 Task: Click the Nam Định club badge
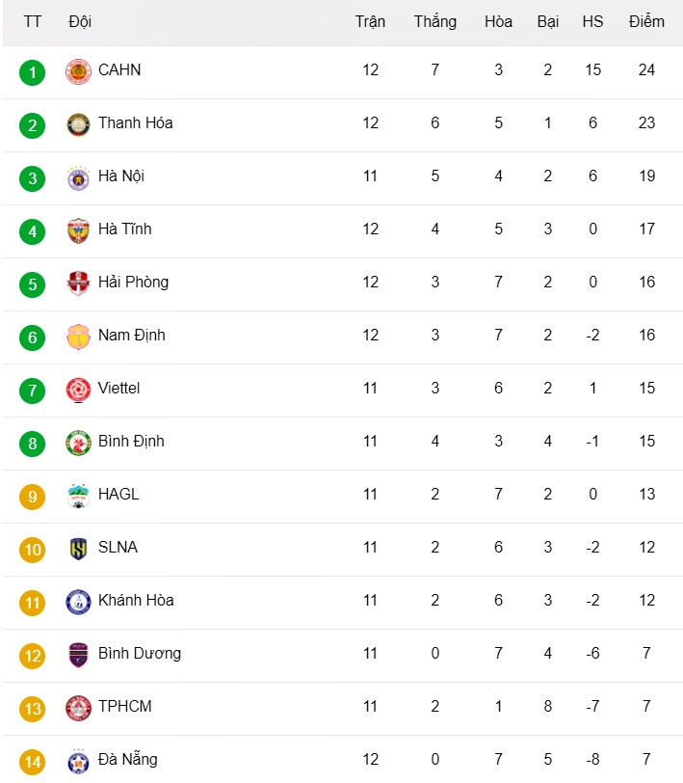(78, 337)
